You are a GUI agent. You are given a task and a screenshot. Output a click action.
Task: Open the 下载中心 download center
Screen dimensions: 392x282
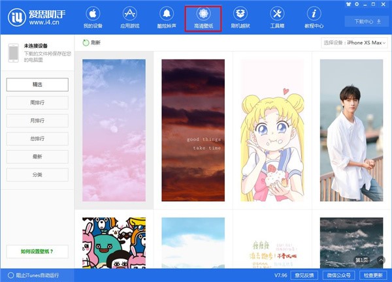point(367,21)
